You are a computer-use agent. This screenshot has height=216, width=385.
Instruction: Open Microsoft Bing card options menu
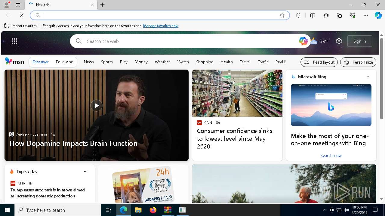tap(367, 77)
